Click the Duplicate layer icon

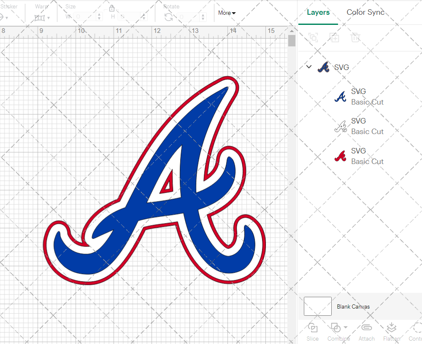tap(334, 38)
